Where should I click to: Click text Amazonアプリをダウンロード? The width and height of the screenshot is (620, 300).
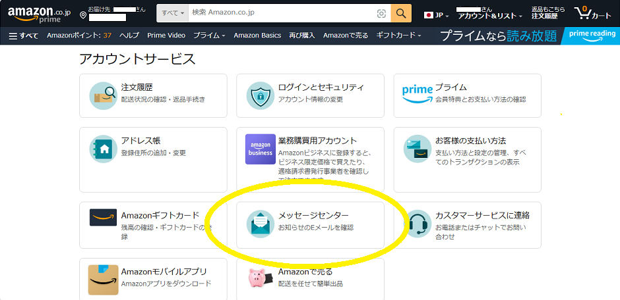166,284
